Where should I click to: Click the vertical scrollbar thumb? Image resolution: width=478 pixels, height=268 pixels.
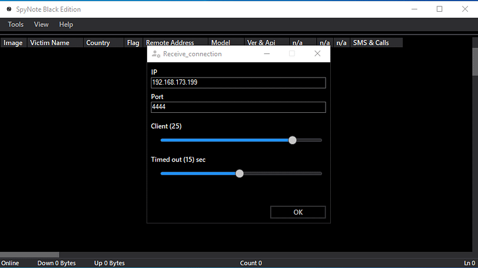tap(475, 62)
